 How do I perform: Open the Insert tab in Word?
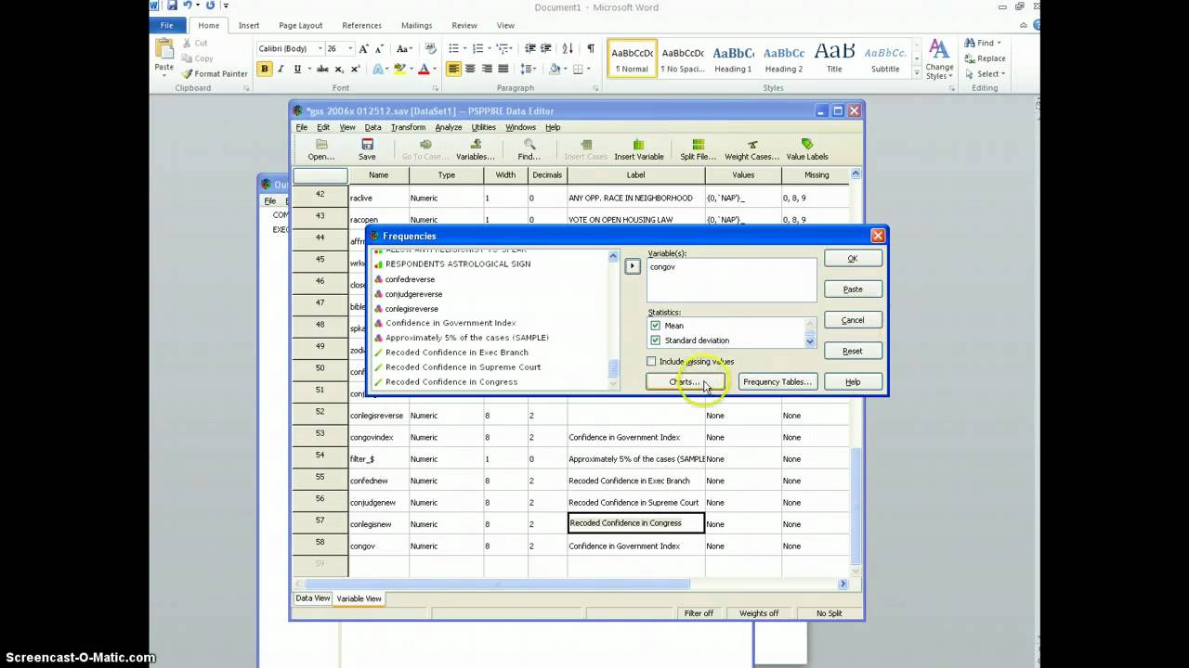click(x=248, y=25)
